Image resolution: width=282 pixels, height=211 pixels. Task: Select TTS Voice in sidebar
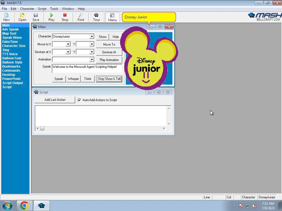pos(10,54)
